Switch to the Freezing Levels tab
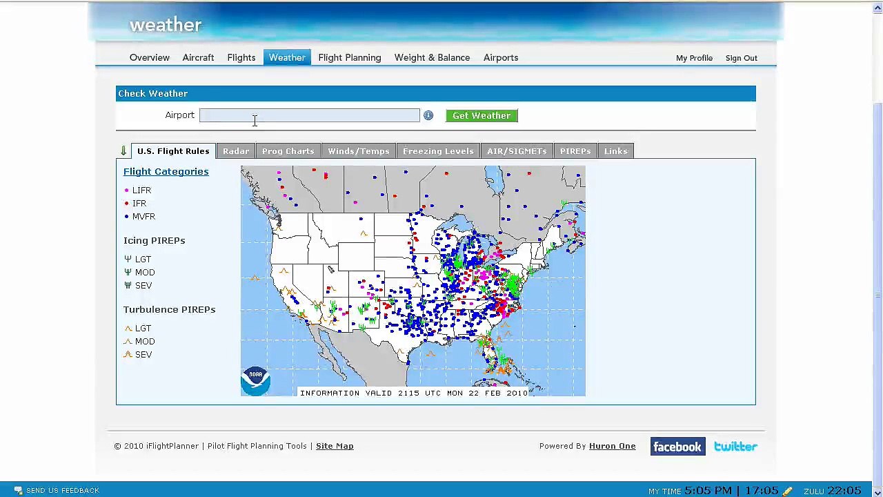The width and height of the screenshot is (883, 497). 438,151
